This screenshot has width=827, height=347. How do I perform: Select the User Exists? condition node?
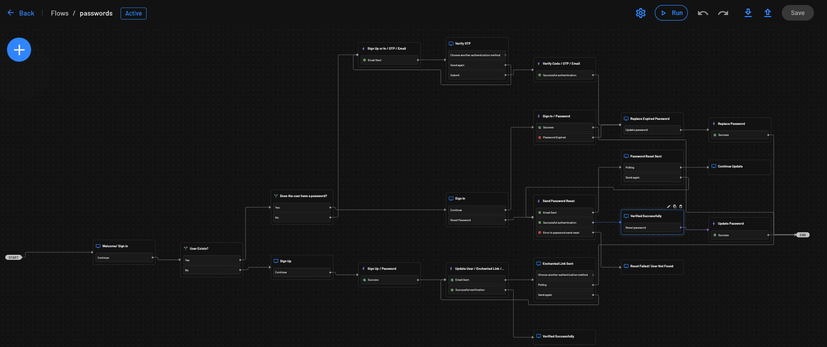(x=211, y=248)
